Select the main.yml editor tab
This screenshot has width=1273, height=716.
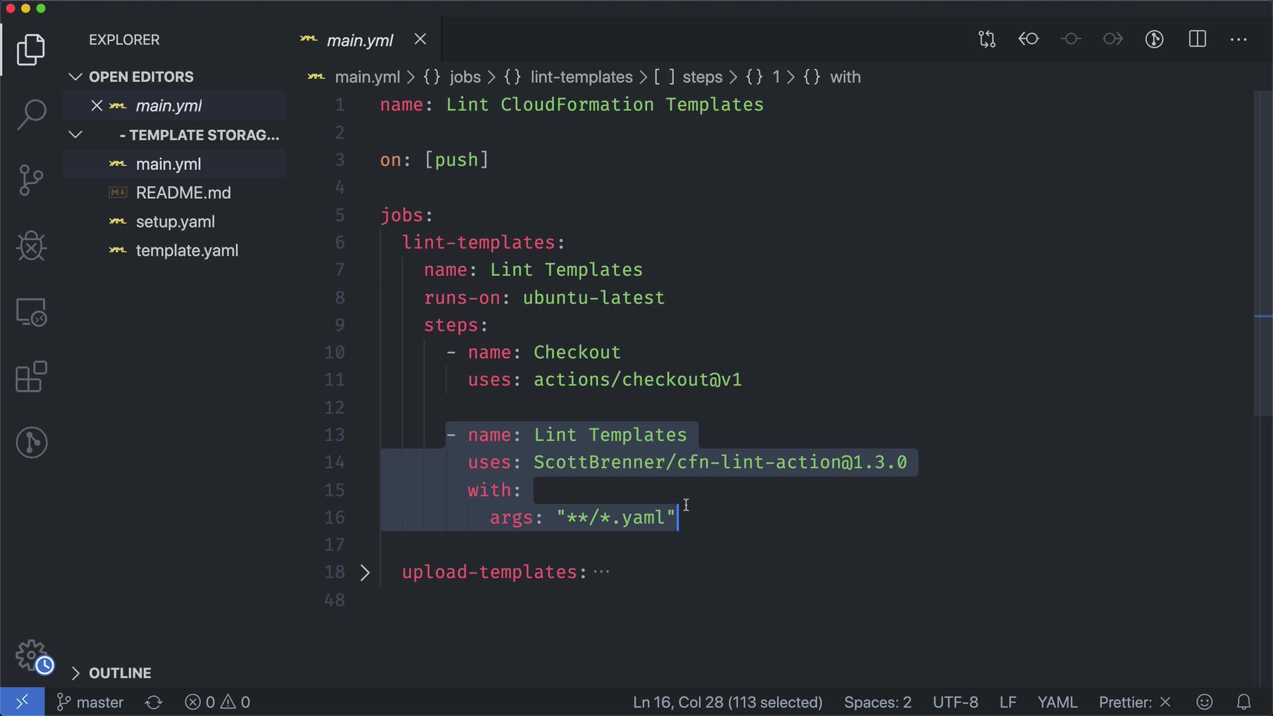359,40
